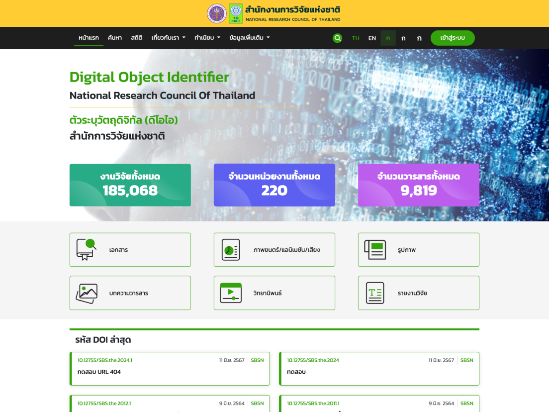Expand the ทำเนียบ dropdown menu
This screenshot has width=549, height=412.
[207, 37]
